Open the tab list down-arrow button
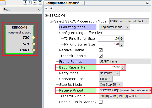Image resolution: width=152 pixels, height=108 pixels. [35, 2]
